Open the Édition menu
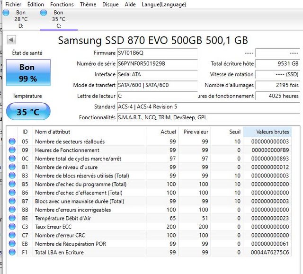The image size is (303, 274). pyautogui.click(x=36, y=4)
